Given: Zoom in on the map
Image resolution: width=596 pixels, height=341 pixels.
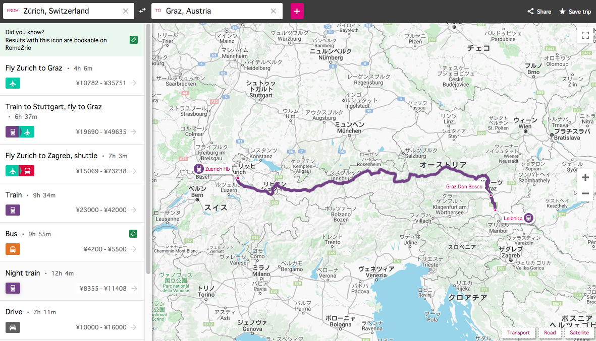Looking at the screenshot, I should [585, 177].
